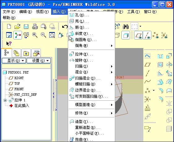Select the 在此插入 marker in the tree

[x=19, y=106]
